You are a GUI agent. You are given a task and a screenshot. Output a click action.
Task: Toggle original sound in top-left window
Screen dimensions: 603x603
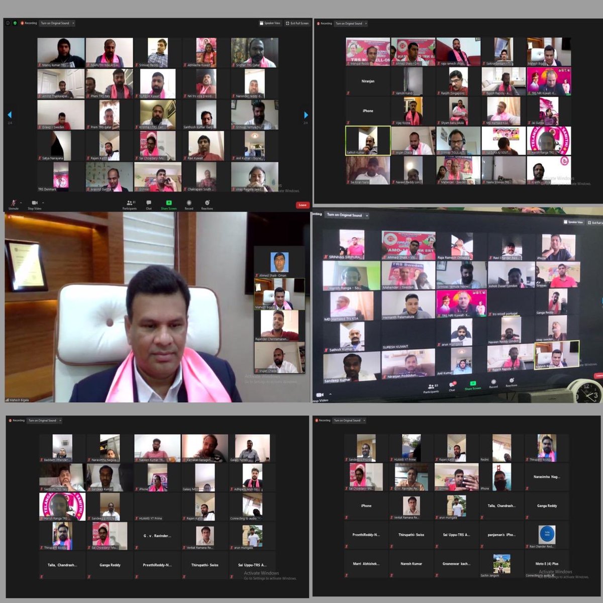point(55,23)
